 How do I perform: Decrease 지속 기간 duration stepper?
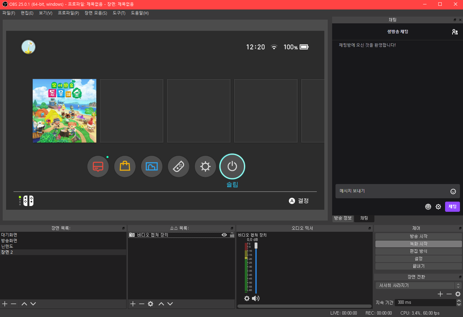tap(459, 304)
